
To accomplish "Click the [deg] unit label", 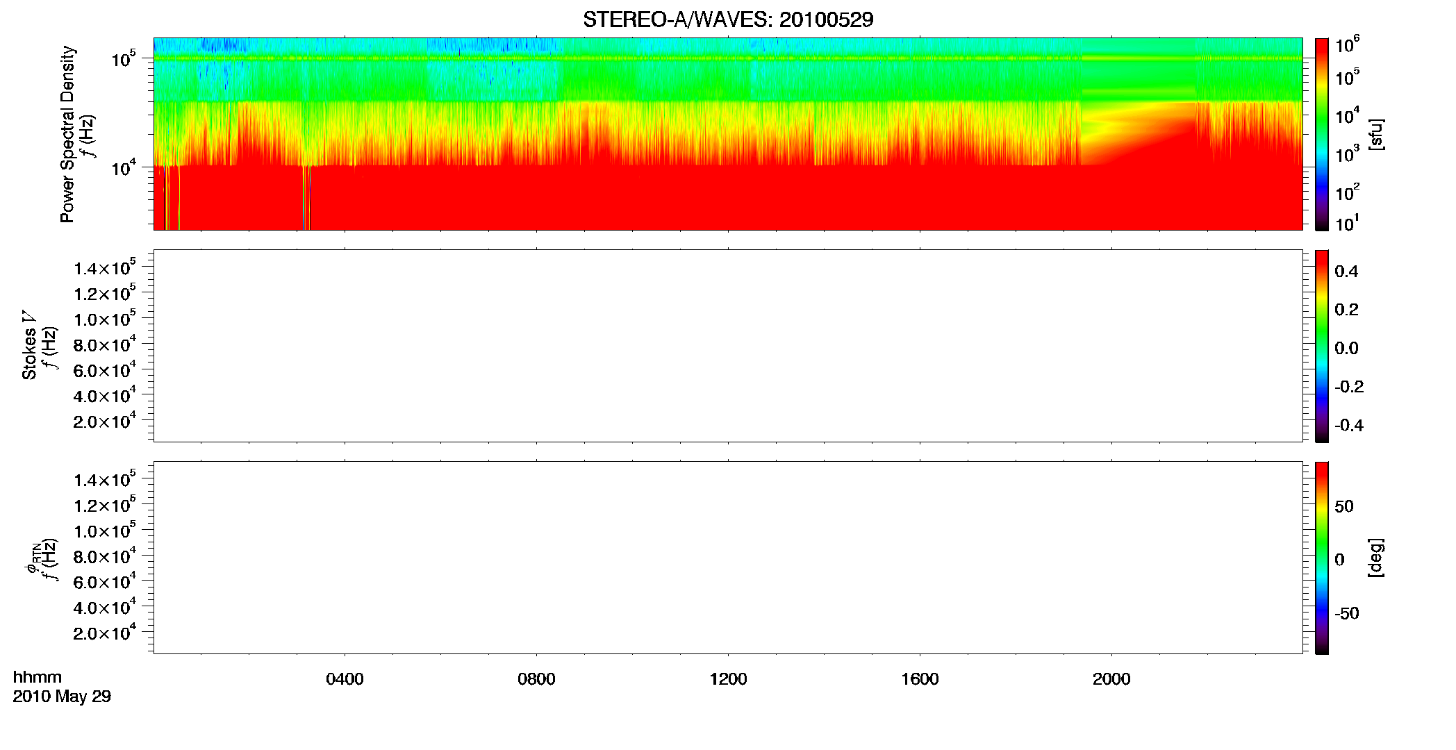I will click(x=1376, y=558).
